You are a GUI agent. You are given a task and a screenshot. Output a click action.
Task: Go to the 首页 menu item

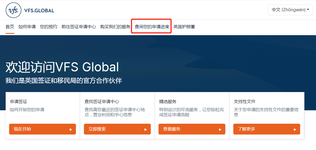(10, 27)
